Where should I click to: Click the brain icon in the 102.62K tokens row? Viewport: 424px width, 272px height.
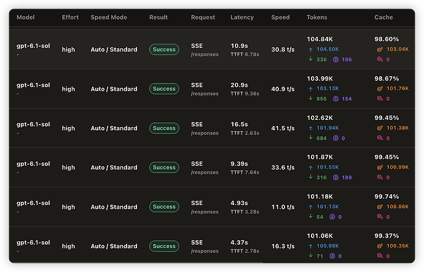pyautogui.click(x=336, y=138)
